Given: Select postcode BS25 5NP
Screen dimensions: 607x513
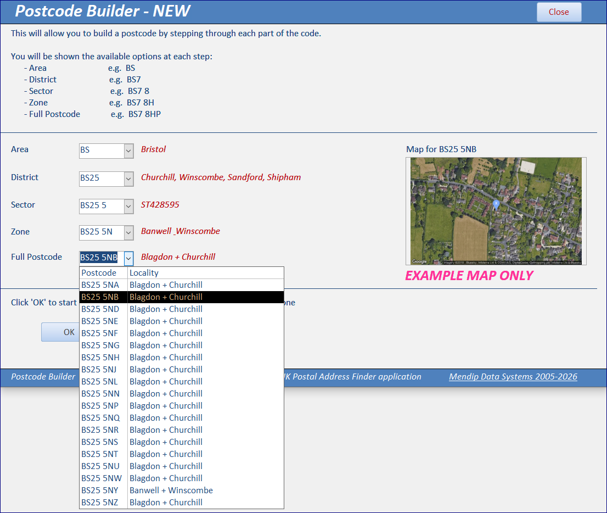Looking at the screenshot, I should point(182,406).
